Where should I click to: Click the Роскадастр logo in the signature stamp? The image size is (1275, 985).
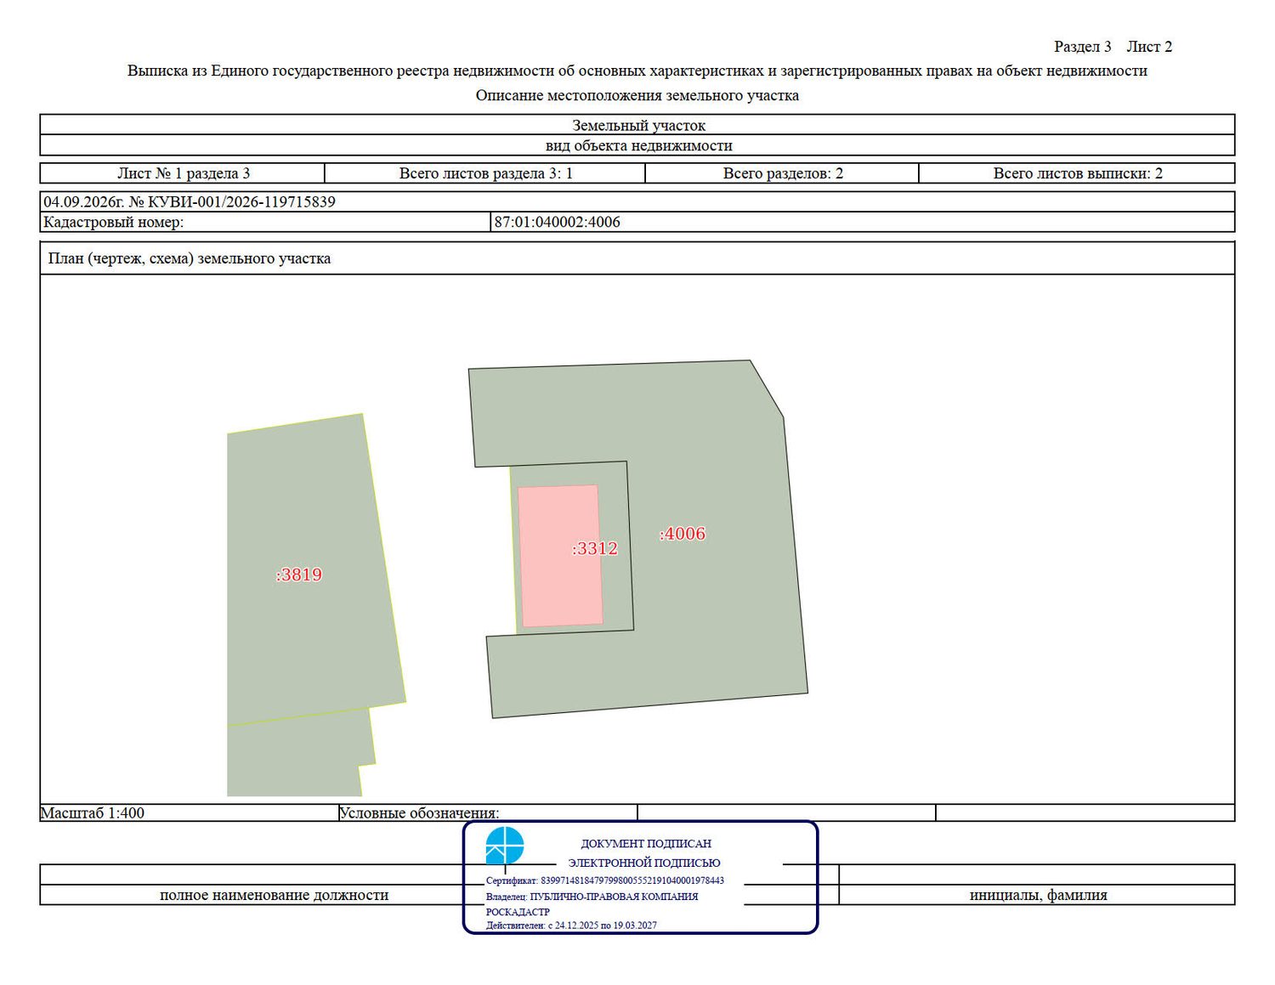coord(505,846)
